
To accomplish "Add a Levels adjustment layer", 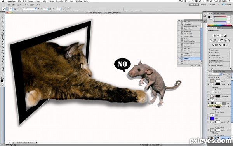I will click(218, 35).
